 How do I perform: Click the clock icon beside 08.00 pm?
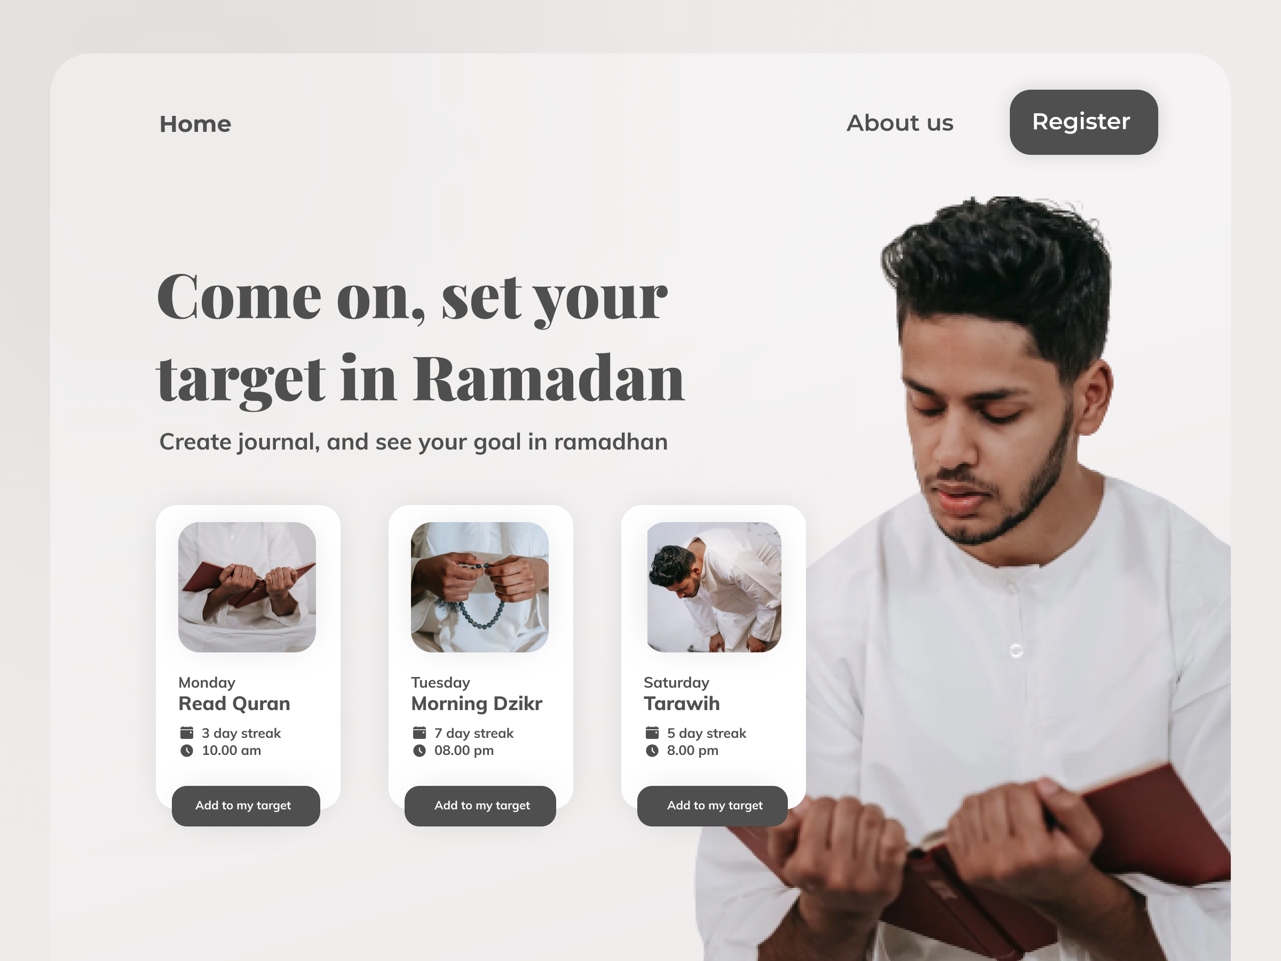[x=420, y=751]
